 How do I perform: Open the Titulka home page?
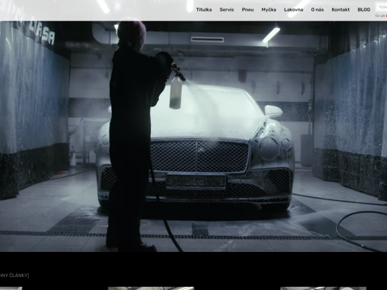[x=204, y=10]
